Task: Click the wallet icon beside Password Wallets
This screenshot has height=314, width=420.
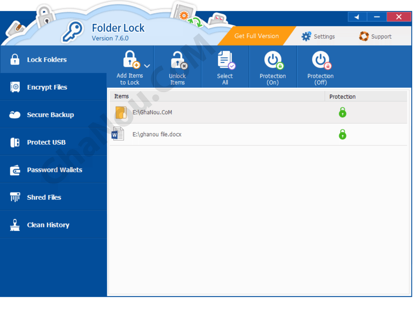Action: coord(15,170)
